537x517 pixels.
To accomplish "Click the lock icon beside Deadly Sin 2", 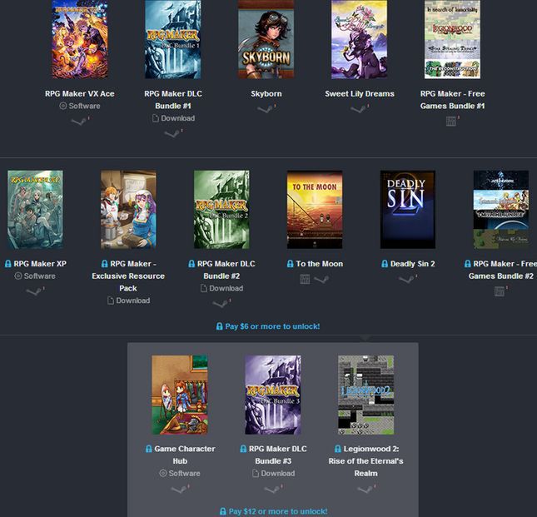I will tap(385, 264).
